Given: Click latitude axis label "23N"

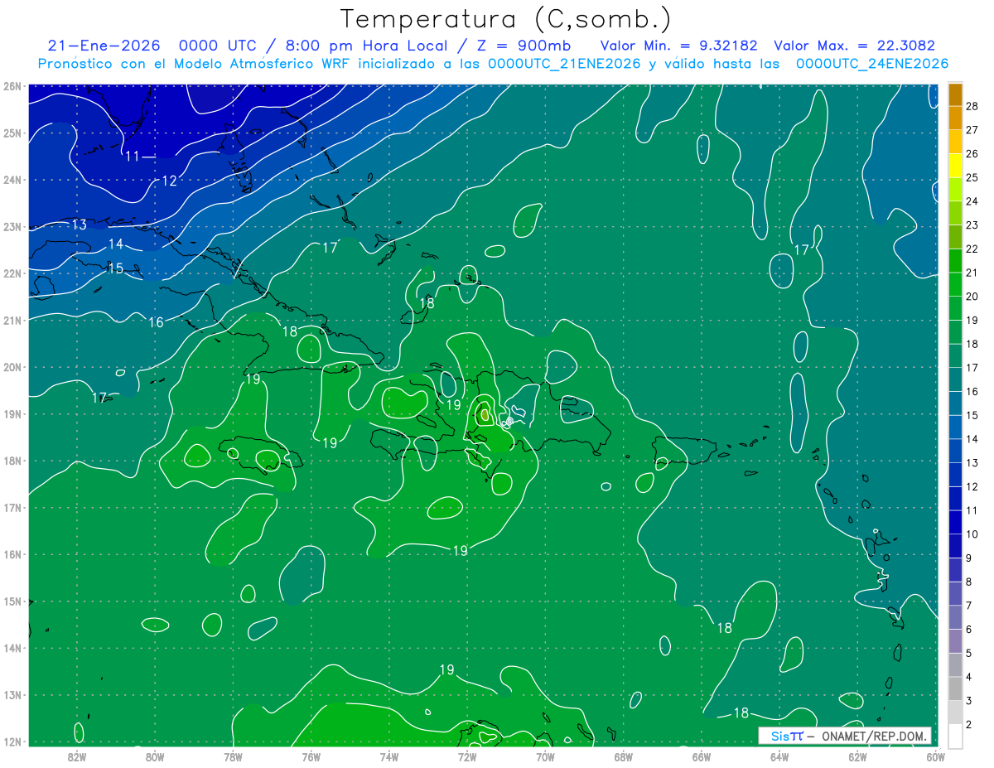Looking at the screenshot, I should point(12,226).
